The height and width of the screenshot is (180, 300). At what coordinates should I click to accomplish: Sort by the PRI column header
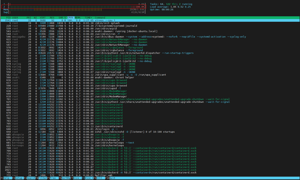click(x=29, y=18)
